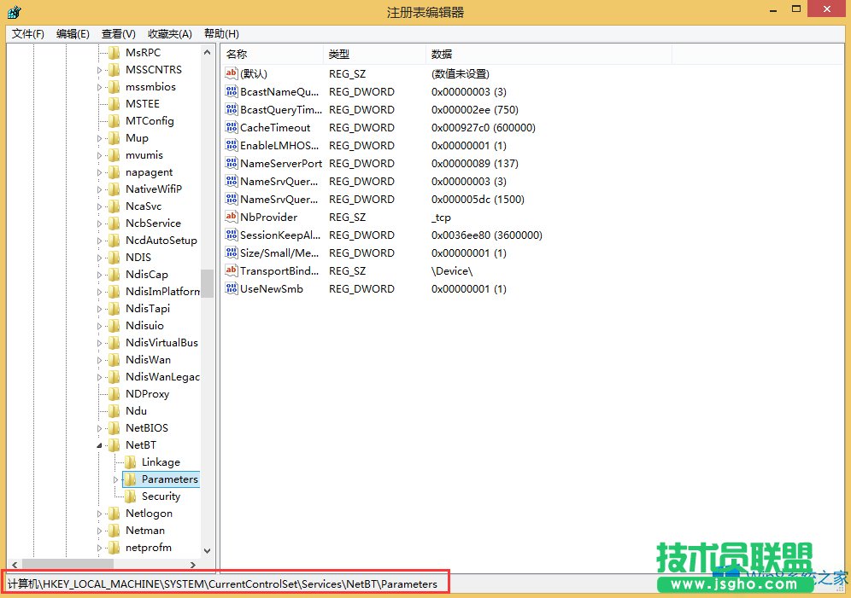851x598 pixels.
Task: Expand the NDIS tree node
Action: [101, 257]
